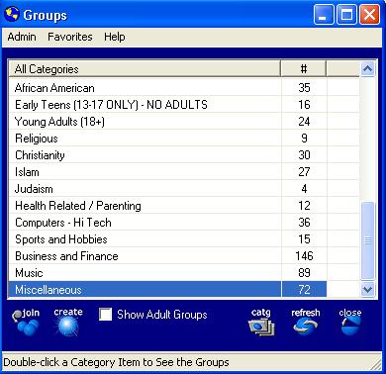Screen dimensions: 386x374
Task: Enable Show Adult Groups checkbox
Action: pyautogui.click(x=106, y=315)
